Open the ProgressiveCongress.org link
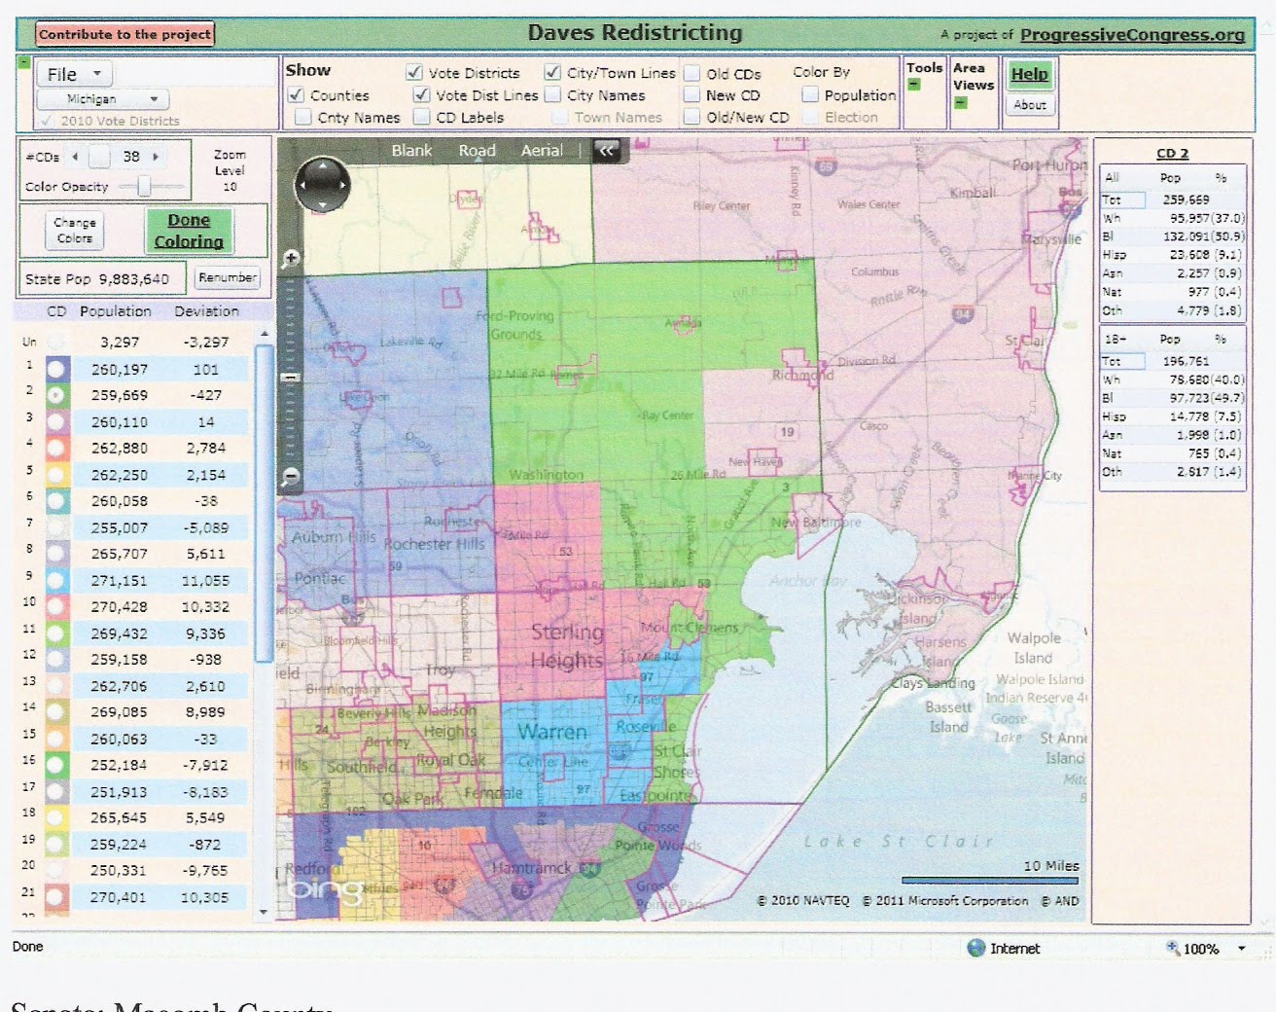 pyautogui.click(x=1131, y=34)
